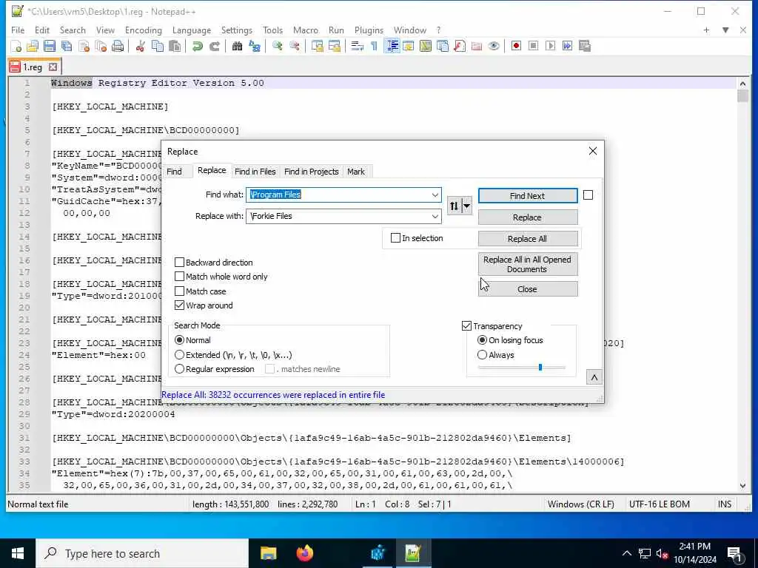
Task: Toggle the Indent guide toolbar icon
Action: point(392,46)
